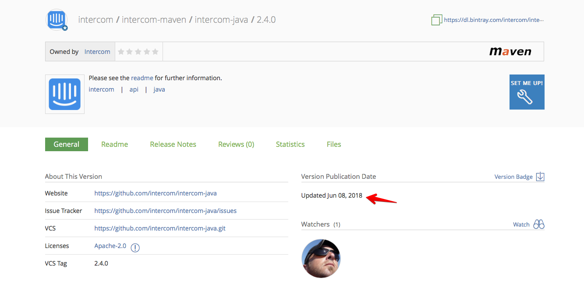This screenshot has width=584, height=291.
Task: Click the Version Publication Date heading
Action: click(339, 177)
